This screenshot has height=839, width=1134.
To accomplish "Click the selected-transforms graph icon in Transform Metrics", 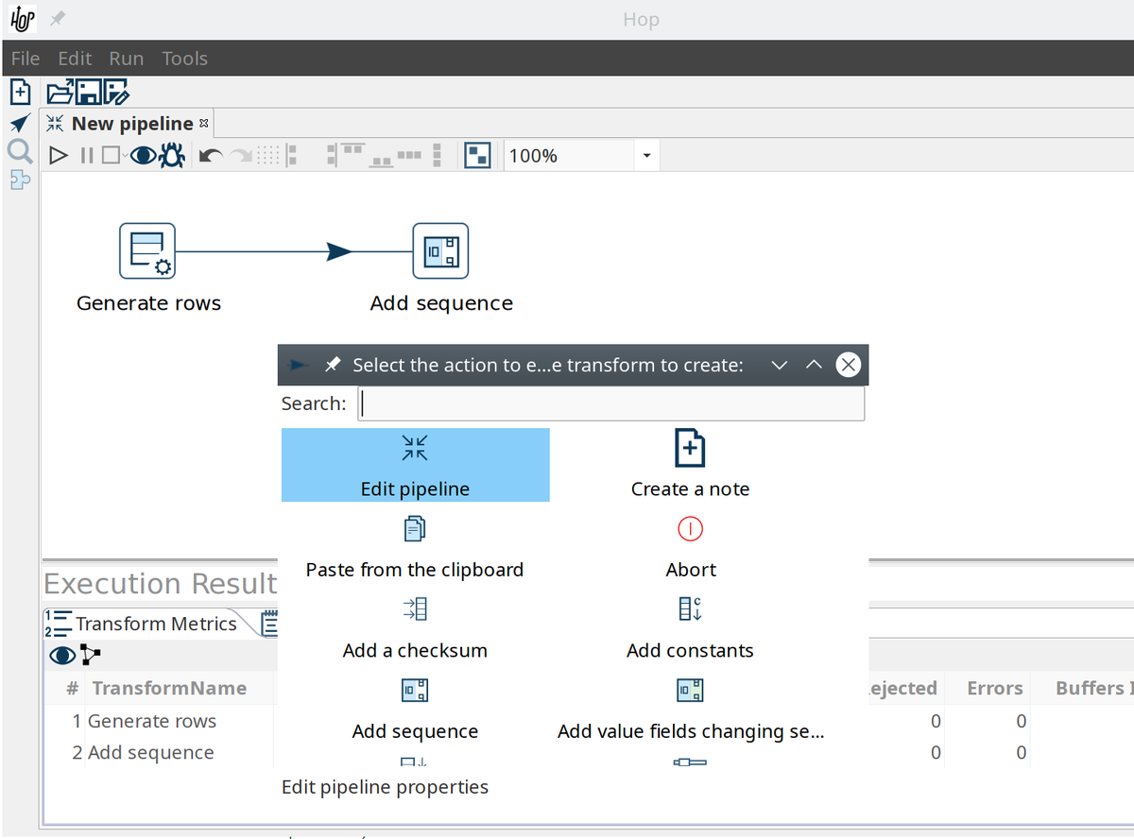I will [90, 655].
